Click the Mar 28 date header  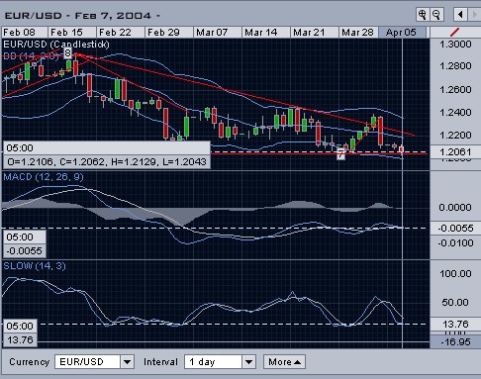point(358,33)
